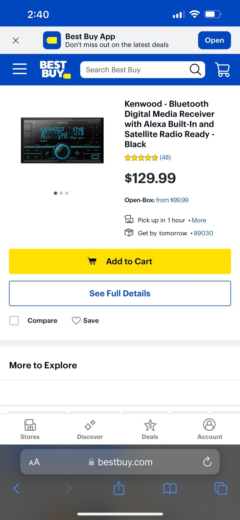Dismiss the Best Buy App banner
The height and width of the screenshot is (520, 240).
(x=16, y=41)
